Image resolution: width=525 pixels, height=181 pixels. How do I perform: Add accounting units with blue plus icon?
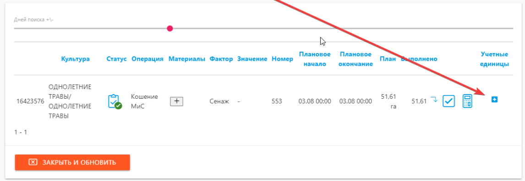494,99
